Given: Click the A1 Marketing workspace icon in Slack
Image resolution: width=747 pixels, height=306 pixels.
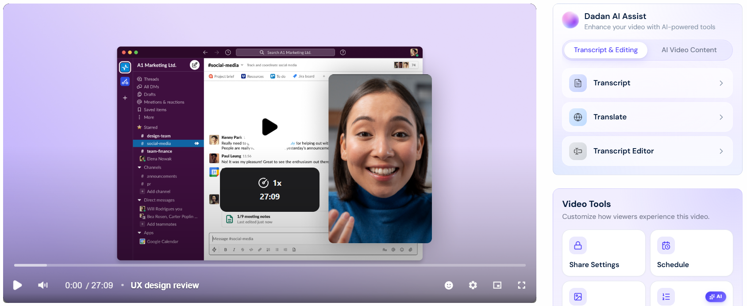Looking at the screenshot, I should pos(125,67).
